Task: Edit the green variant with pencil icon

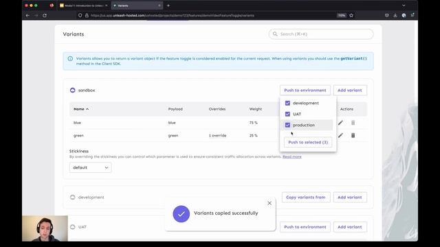Action: tap(340, 136)
